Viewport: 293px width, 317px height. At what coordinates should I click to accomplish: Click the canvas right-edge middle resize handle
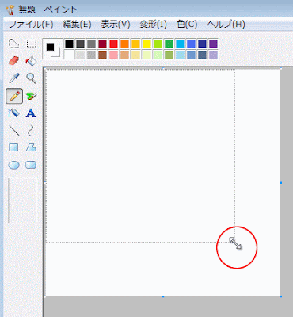pos(281,183)
